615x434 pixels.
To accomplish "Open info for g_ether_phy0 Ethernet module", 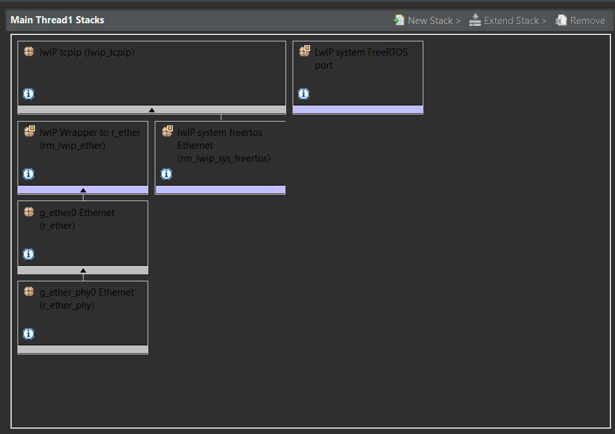I will (28, 333).
